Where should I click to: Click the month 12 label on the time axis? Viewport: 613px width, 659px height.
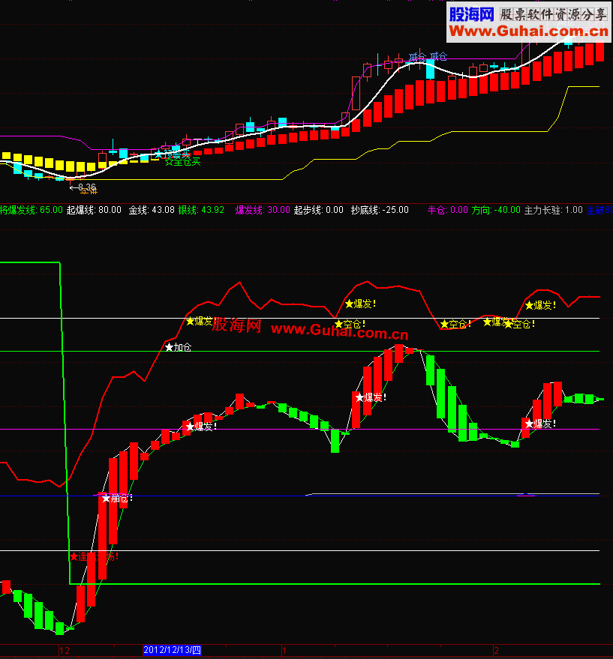65,651
